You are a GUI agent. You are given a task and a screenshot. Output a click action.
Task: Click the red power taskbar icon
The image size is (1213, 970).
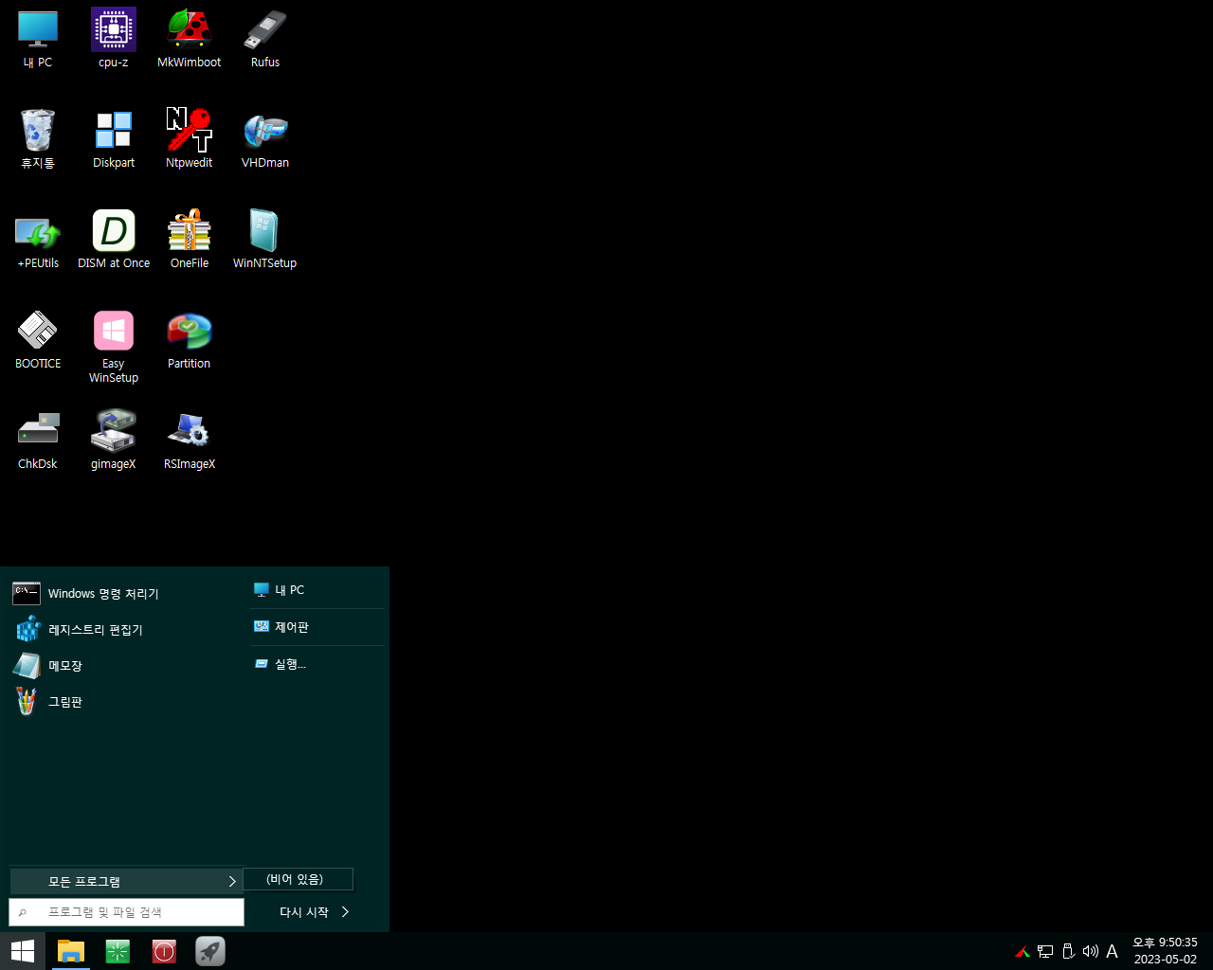(164, 951)
